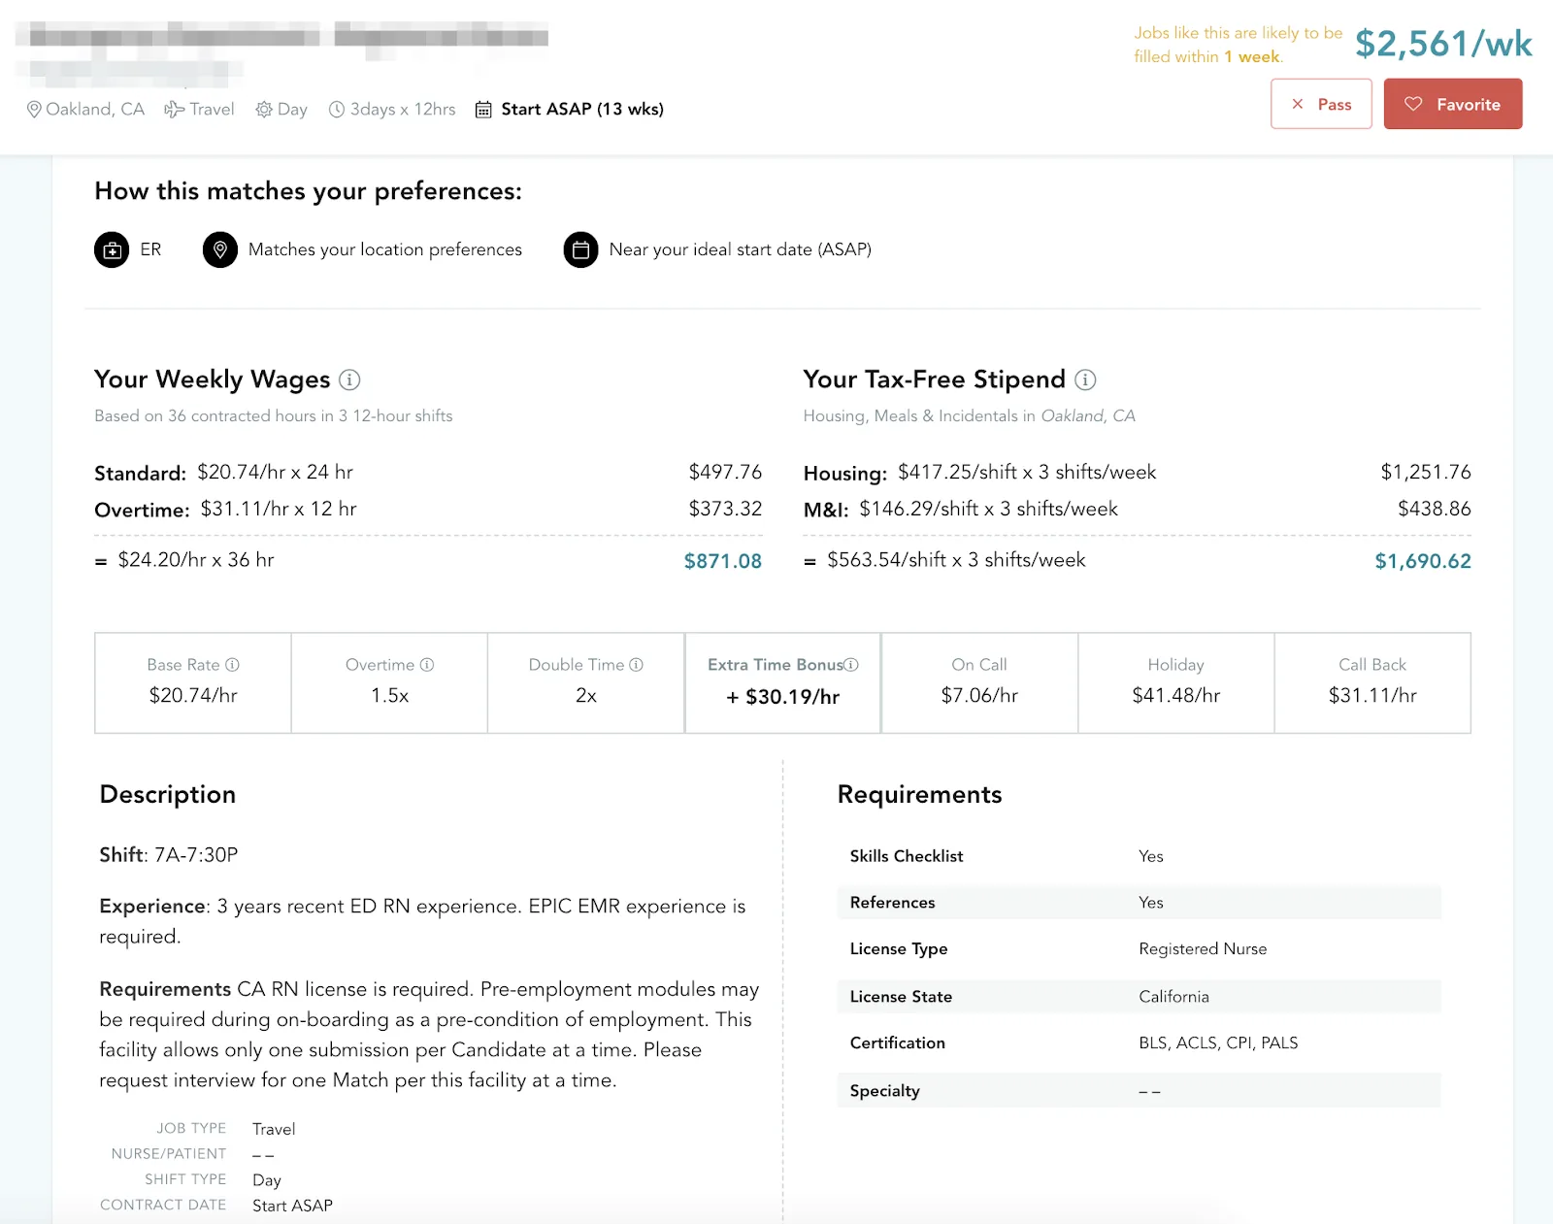Select the Call Back rate cell

pos(1372,683)
